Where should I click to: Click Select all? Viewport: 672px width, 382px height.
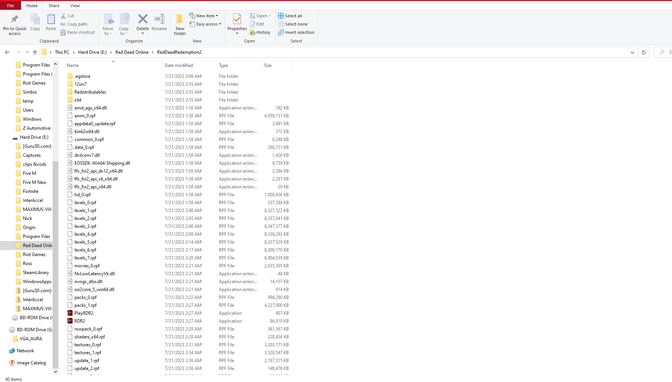click(290, 16)
